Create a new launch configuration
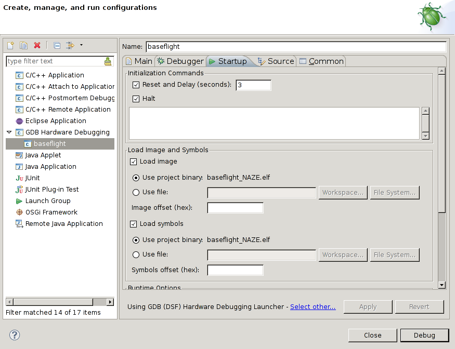 (9, 45)
